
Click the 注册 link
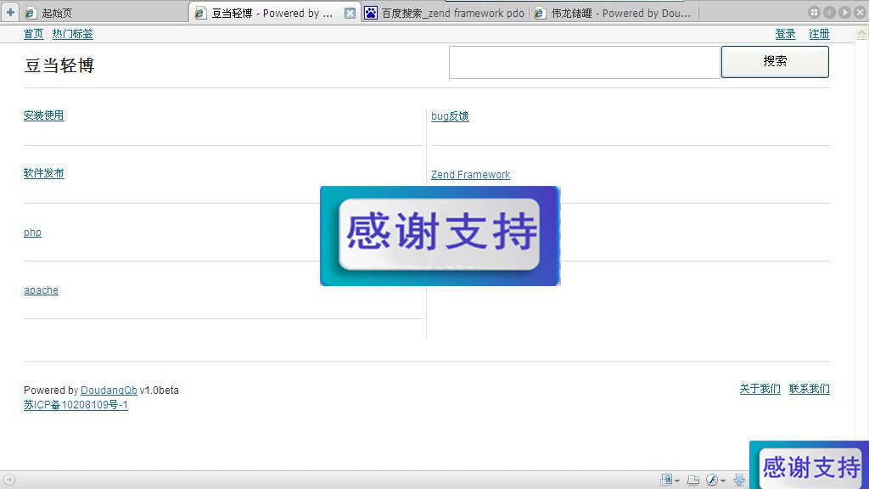(819, 34)
